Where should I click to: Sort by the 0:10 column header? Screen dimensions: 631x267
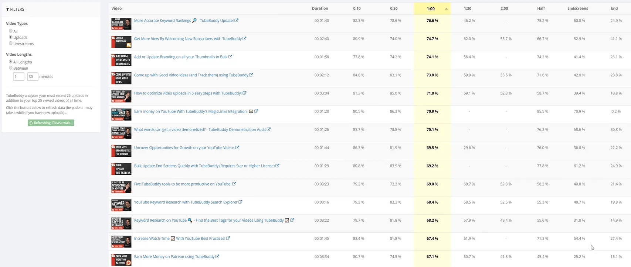357,8
